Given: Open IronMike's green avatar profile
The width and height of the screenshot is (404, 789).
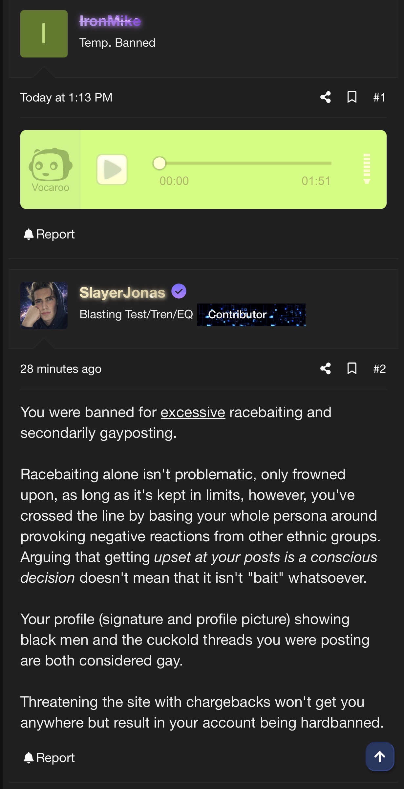Looking at the screenshot, I should 44,34.
